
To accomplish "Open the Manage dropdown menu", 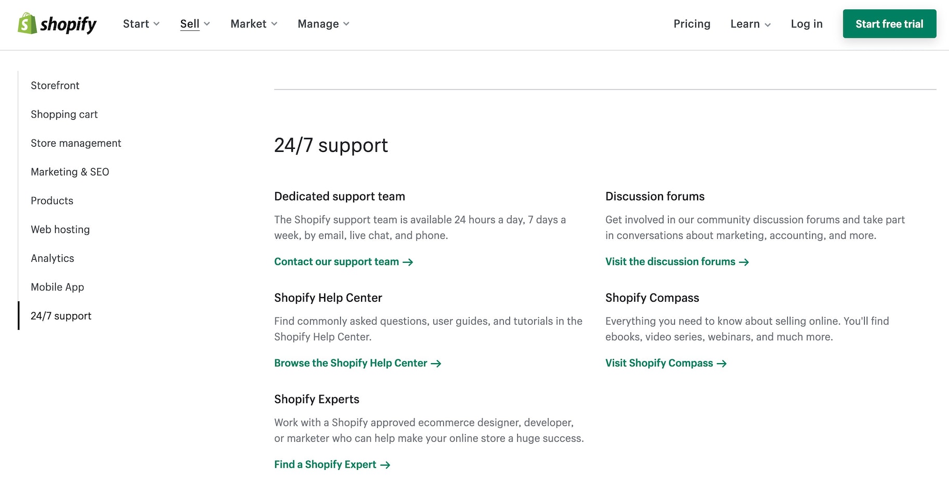I will coord(323,23).
